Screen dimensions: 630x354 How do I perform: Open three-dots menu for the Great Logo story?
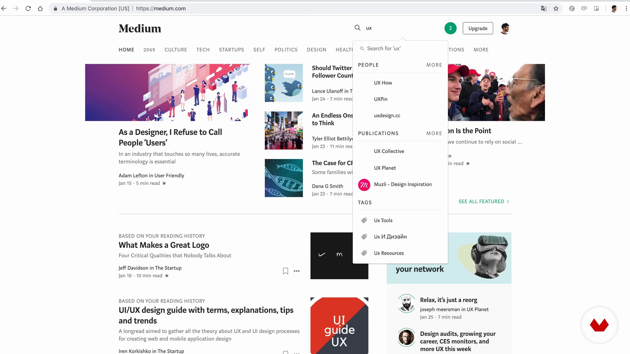tap(297, 271)
